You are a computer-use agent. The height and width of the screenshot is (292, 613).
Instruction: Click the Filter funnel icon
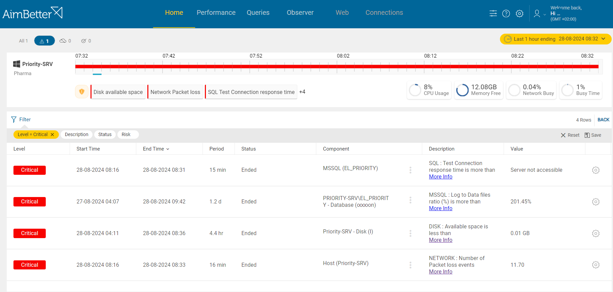pos(14,120)
